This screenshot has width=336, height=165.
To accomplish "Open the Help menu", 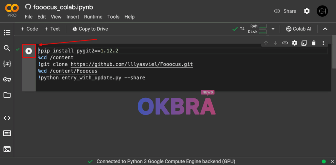I will [129, 17].
